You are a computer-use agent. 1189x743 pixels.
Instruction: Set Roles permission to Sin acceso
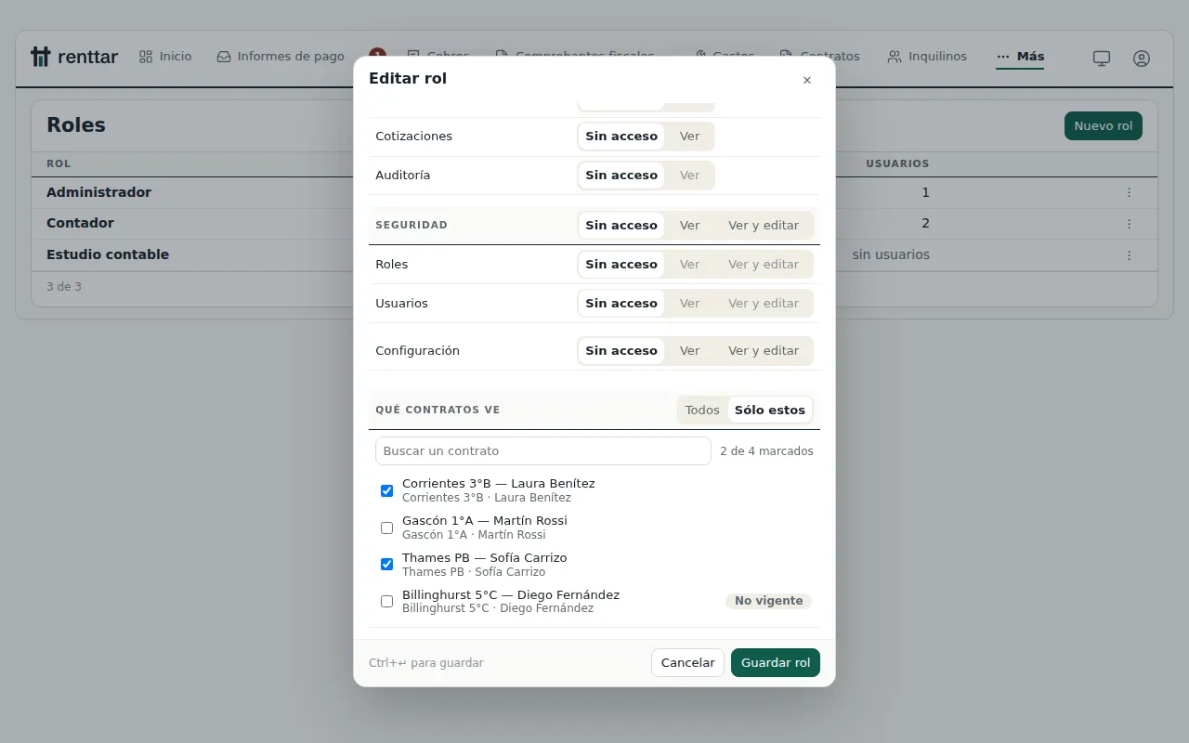pyautogui.click(x=621, y=265)
